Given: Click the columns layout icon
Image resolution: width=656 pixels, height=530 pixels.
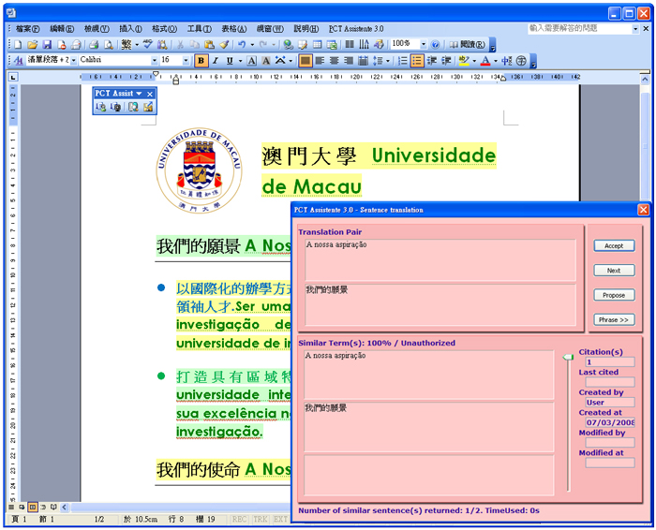Looking at the screenshot, I should [x=350, y=44].
